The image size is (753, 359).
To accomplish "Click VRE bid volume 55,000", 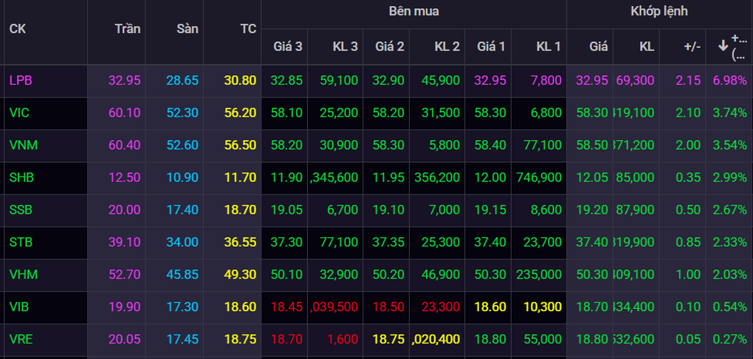I will click(543, 339).
